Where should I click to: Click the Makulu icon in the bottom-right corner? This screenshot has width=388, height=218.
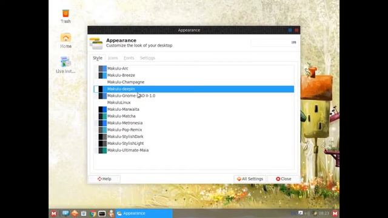pos(335,213)
